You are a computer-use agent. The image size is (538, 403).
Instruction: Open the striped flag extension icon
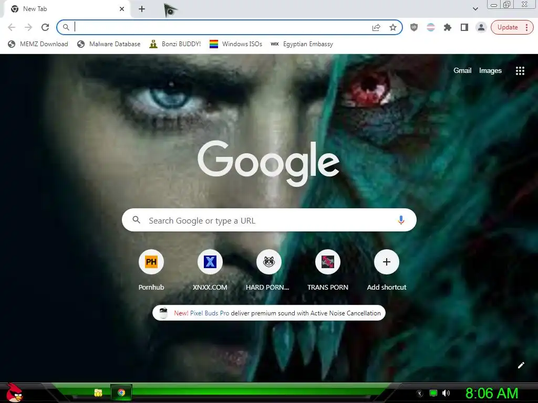(x=431, y=27)
